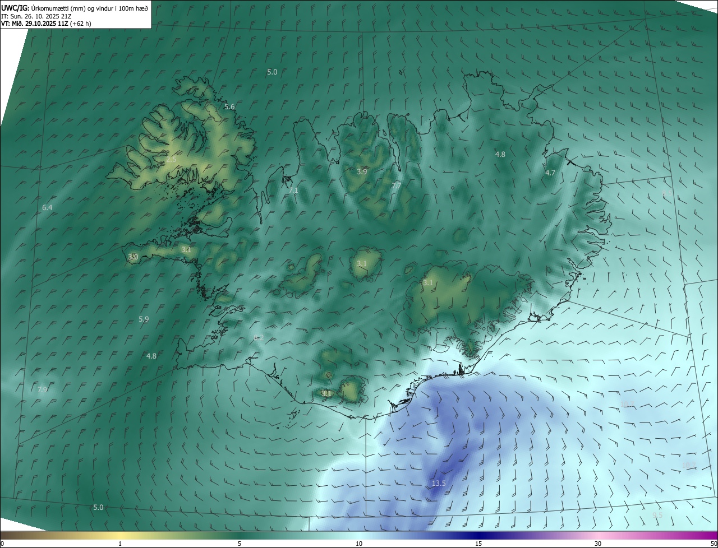Image resolution: width=718 pixels, height=548 pixels.
Task: Click the 7.9 value label
Action: point(42,389)
